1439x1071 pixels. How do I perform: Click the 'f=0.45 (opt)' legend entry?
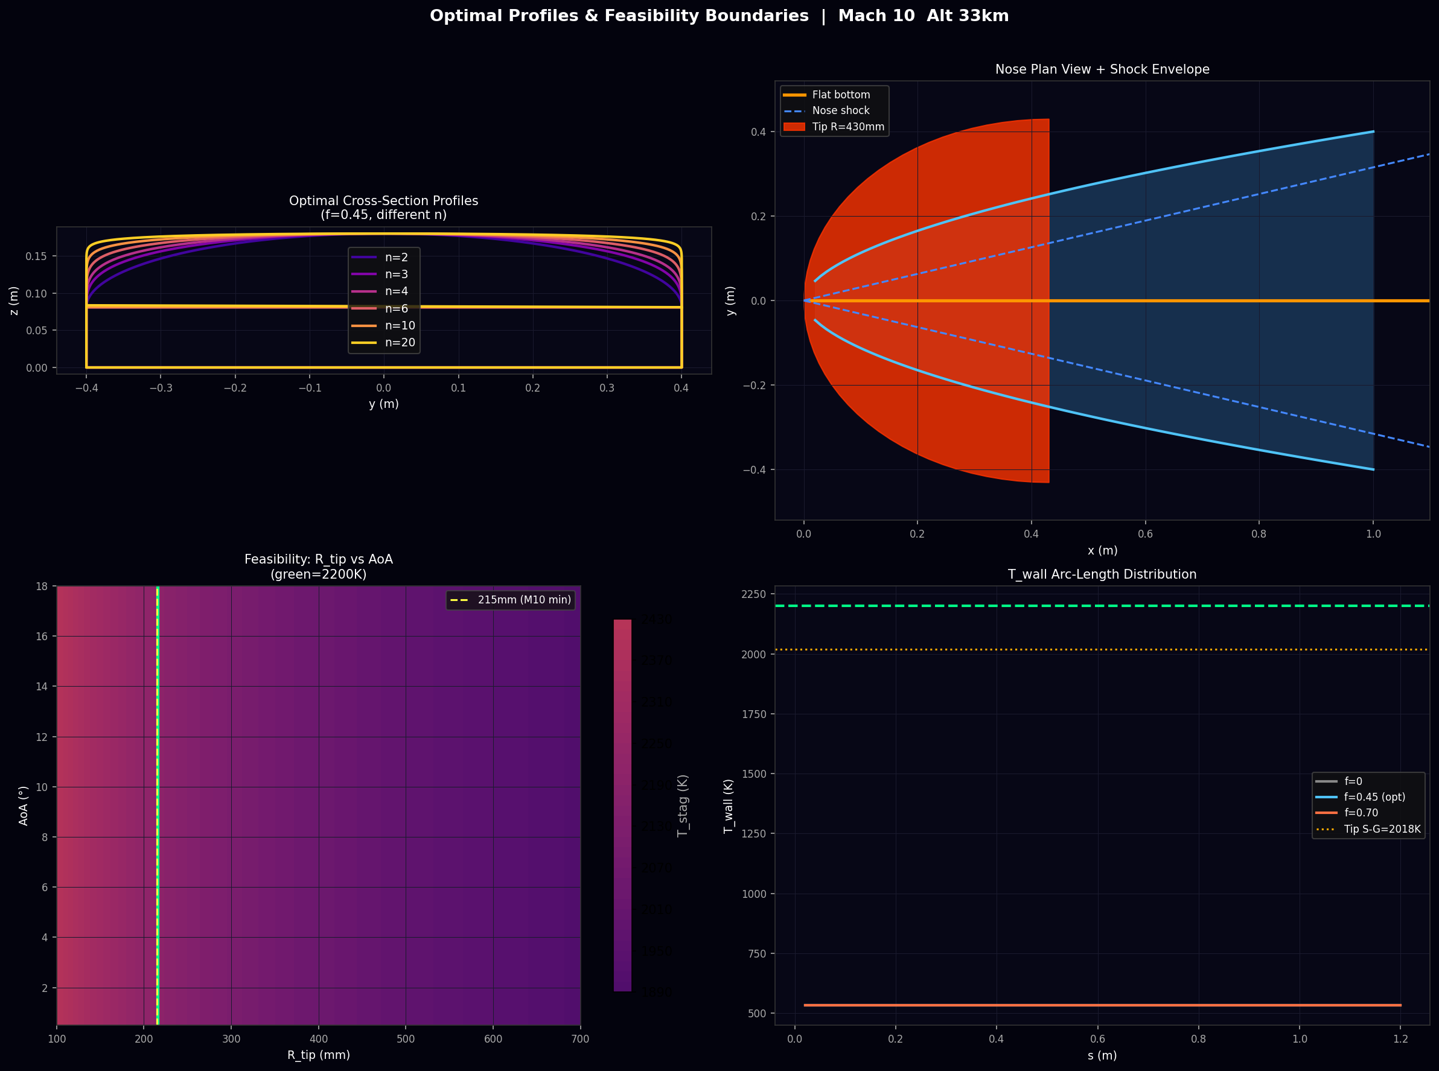click(x=1361, y=798)
